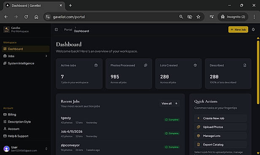The width and height of the screenshot is (260, 155).
Task: Open notifications bell
Action: (x=253, y=29)
